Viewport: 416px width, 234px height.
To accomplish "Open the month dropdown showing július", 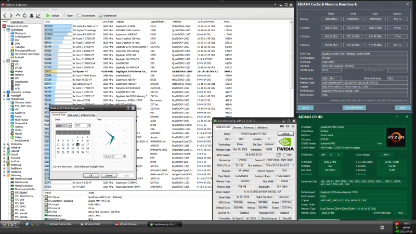I will (69, 125).
